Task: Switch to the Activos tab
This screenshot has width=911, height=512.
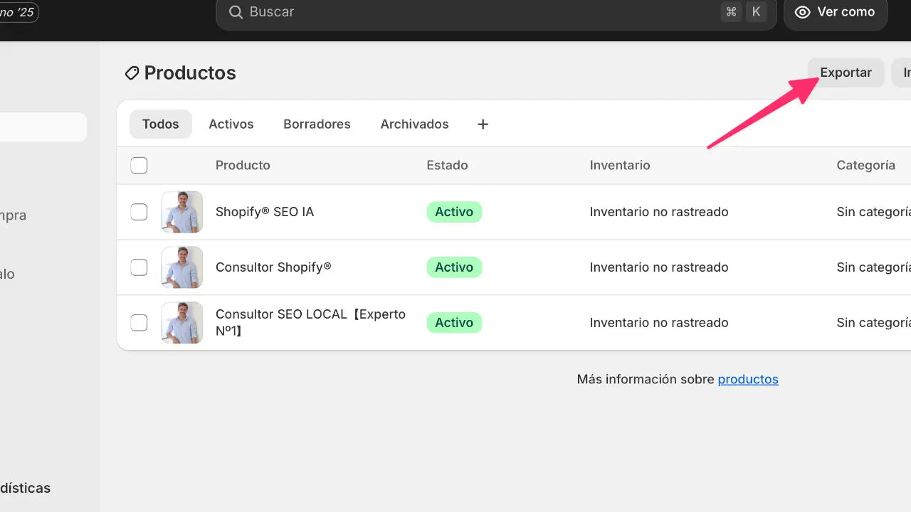Action: click(x=231, y=124)
